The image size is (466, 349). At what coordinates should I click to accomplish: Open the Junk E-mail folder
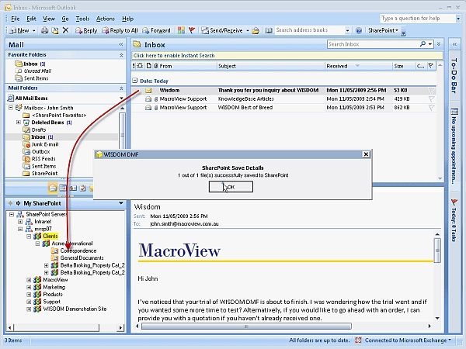pos(40,144)
